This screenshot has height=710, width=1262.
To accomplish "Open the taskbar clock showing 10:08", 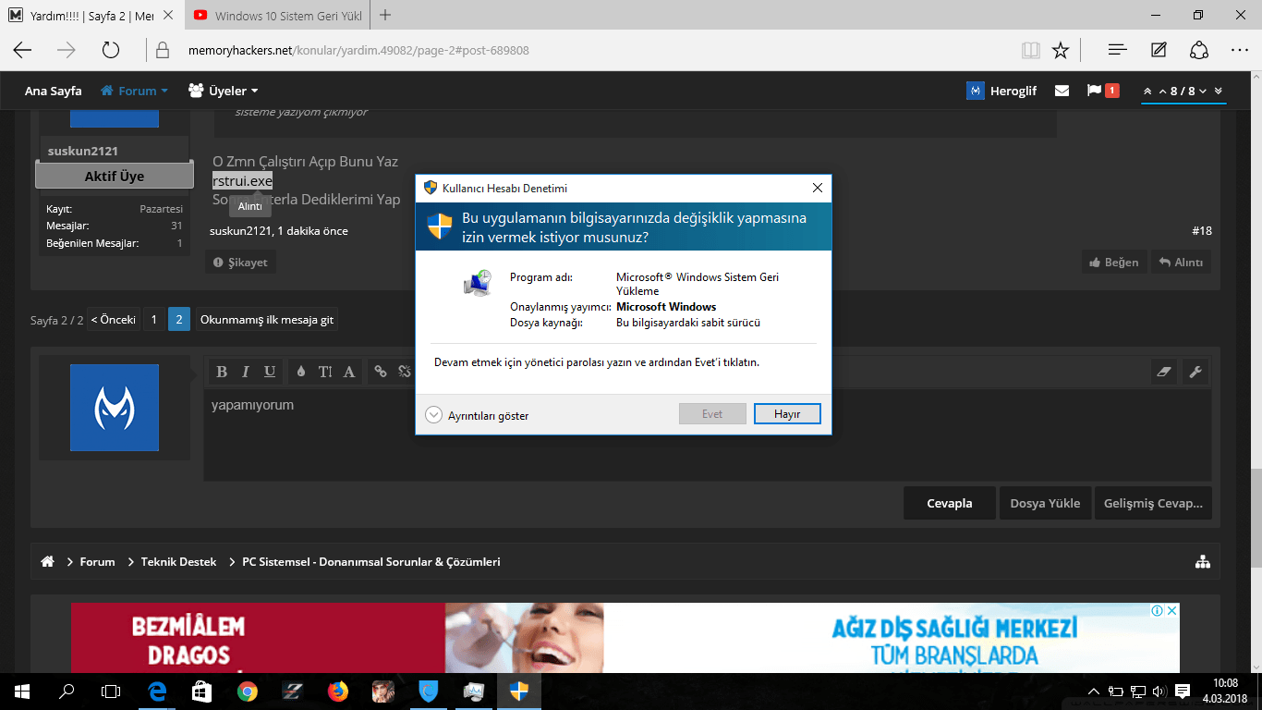I will pos(1226,691).
